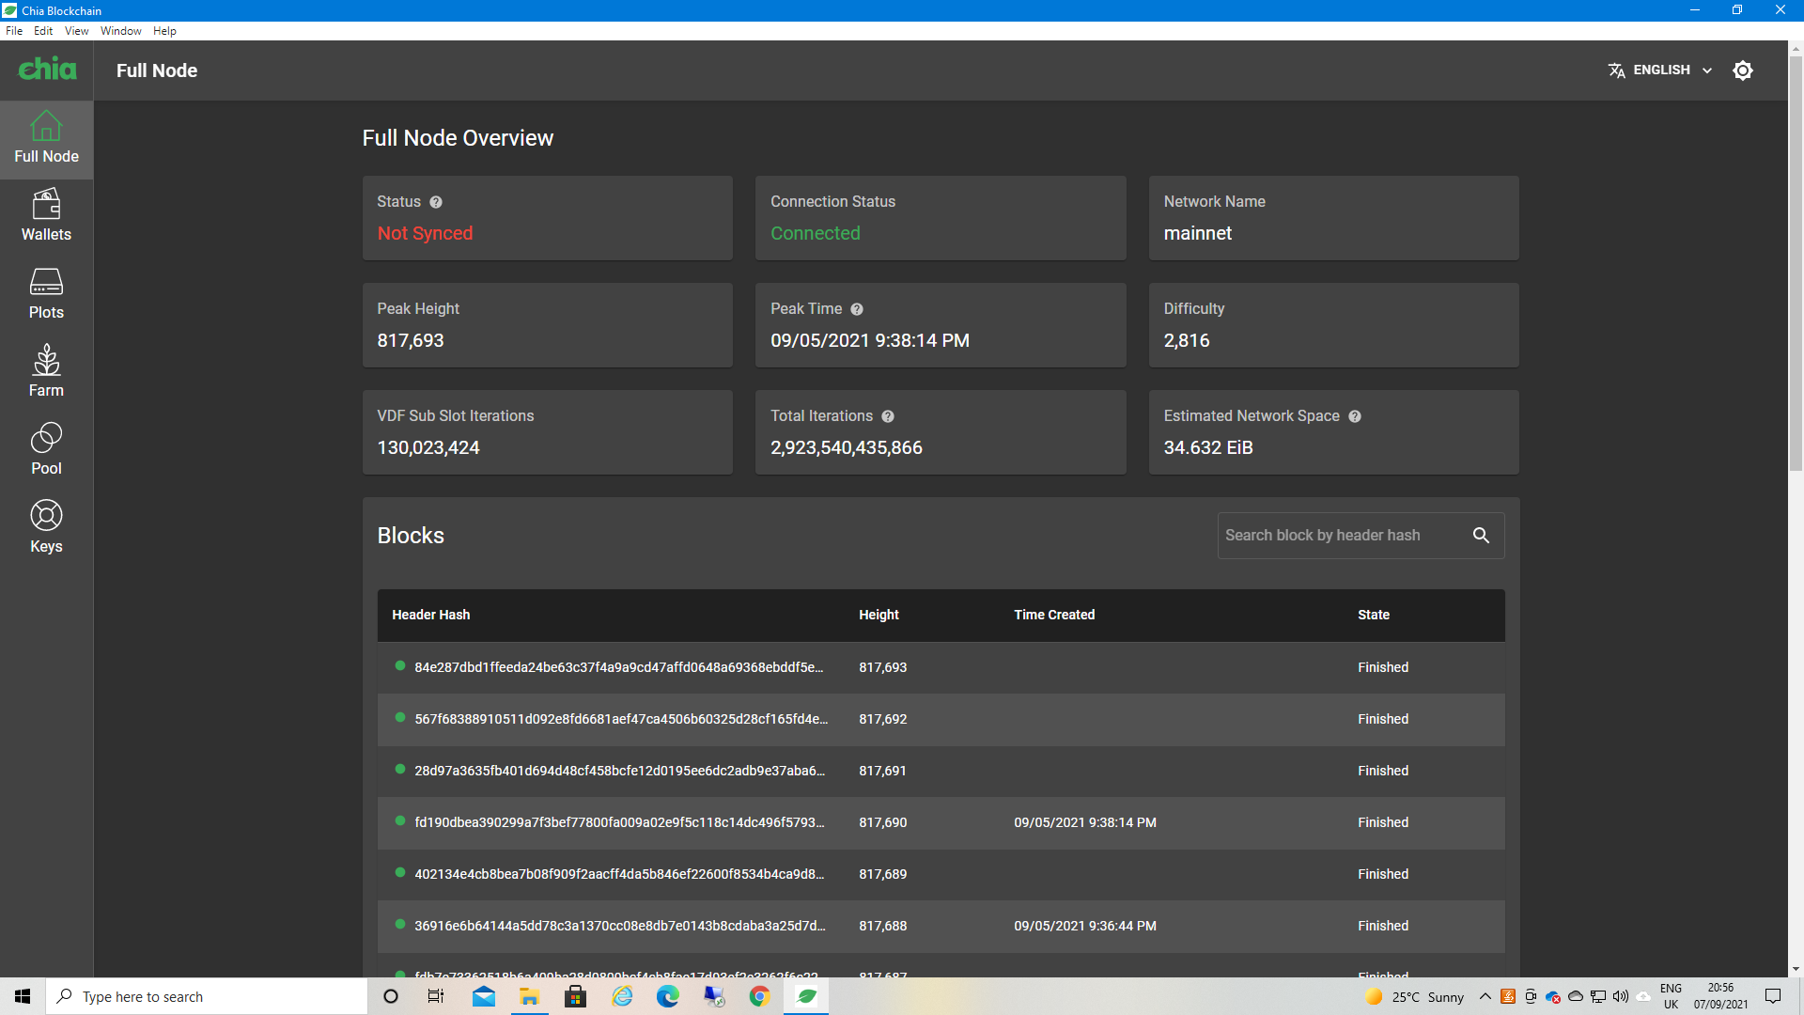
Task: Toggle the dark/light theme icon
Action: coord(1743,70)
